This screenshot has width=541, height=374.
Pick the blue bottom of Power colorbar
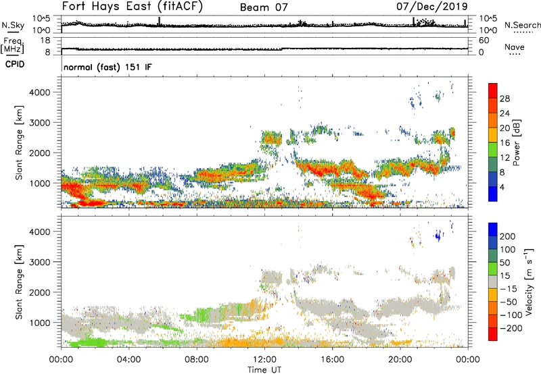(493, 194)
